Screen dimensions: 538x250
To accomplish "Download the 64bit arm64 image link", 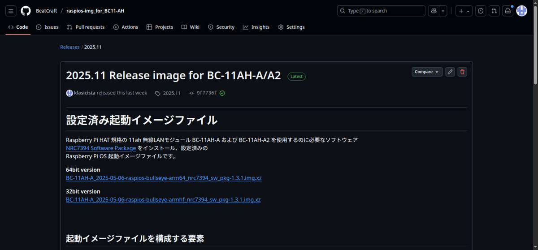I will 164,178.
